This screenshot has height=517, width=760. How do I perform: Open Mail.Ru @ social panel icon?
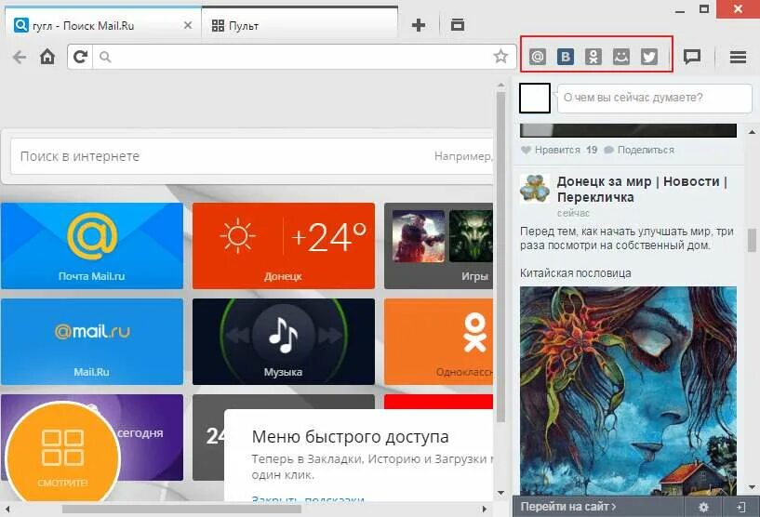pyautogui.click(x=537, y=57)
